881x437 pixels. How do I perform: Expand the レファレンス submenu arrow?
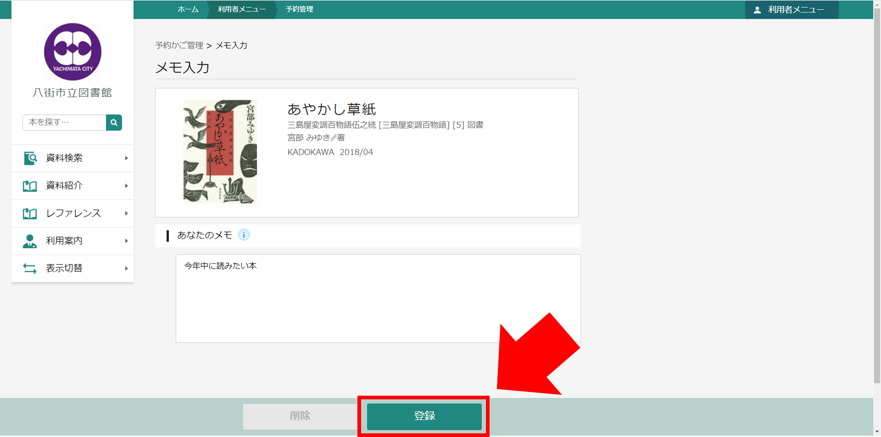click(126, 213)
